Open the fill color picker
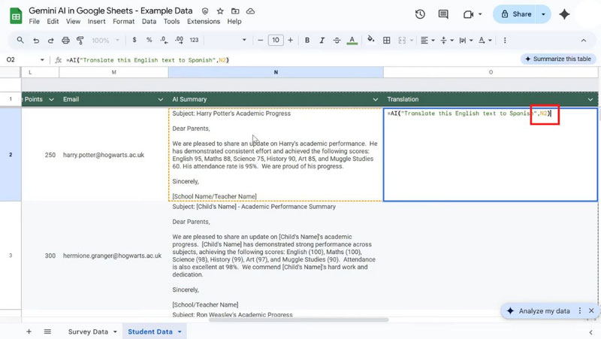The height and width of the screenshot is (339, 601). tap(371, 41)
